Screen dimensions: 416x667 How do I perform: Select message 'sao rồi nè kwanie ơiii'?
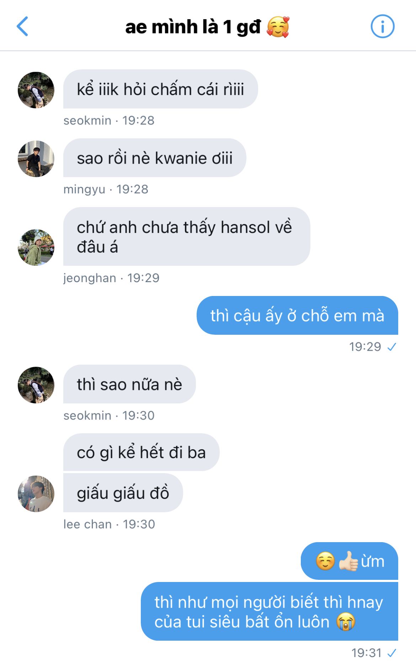tap(155, 158)
